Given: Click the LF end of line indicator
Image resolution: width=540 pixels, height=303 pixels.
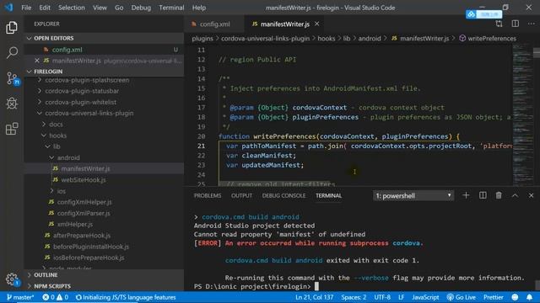Looking at the screenshot, I should click(402, 297).
